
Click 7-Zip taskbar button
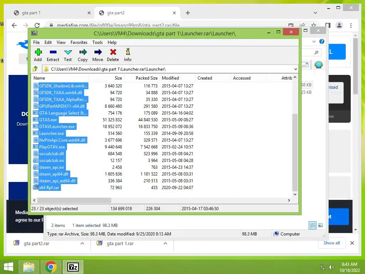73,267
